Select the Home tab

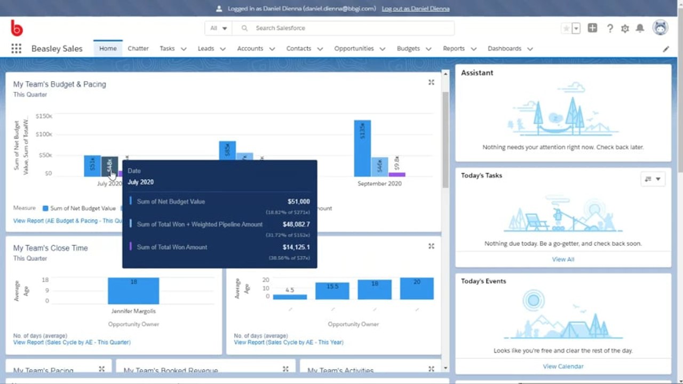[108, 49]
